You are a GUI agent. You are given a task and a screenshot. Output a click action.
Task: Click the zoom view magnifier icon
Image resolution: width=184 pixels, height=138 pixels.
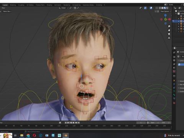(169, 26)
